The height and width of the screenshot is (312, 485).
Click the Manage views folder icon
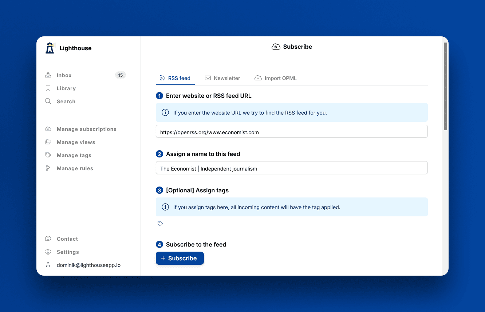[x=48, y=142]
